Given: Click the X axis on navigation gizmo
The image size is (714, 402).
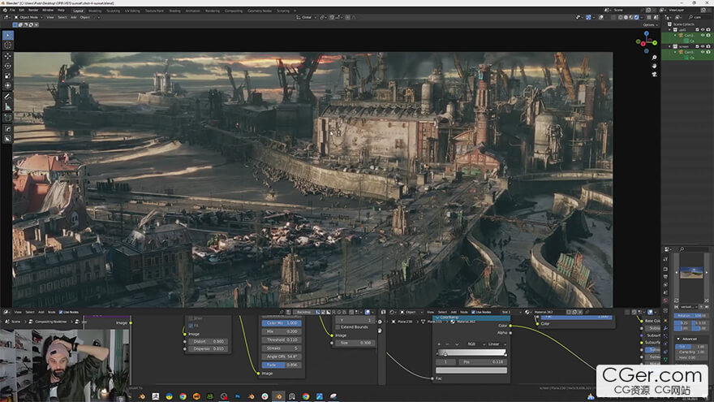Looking at the screenshot, I should coord(643,44).
